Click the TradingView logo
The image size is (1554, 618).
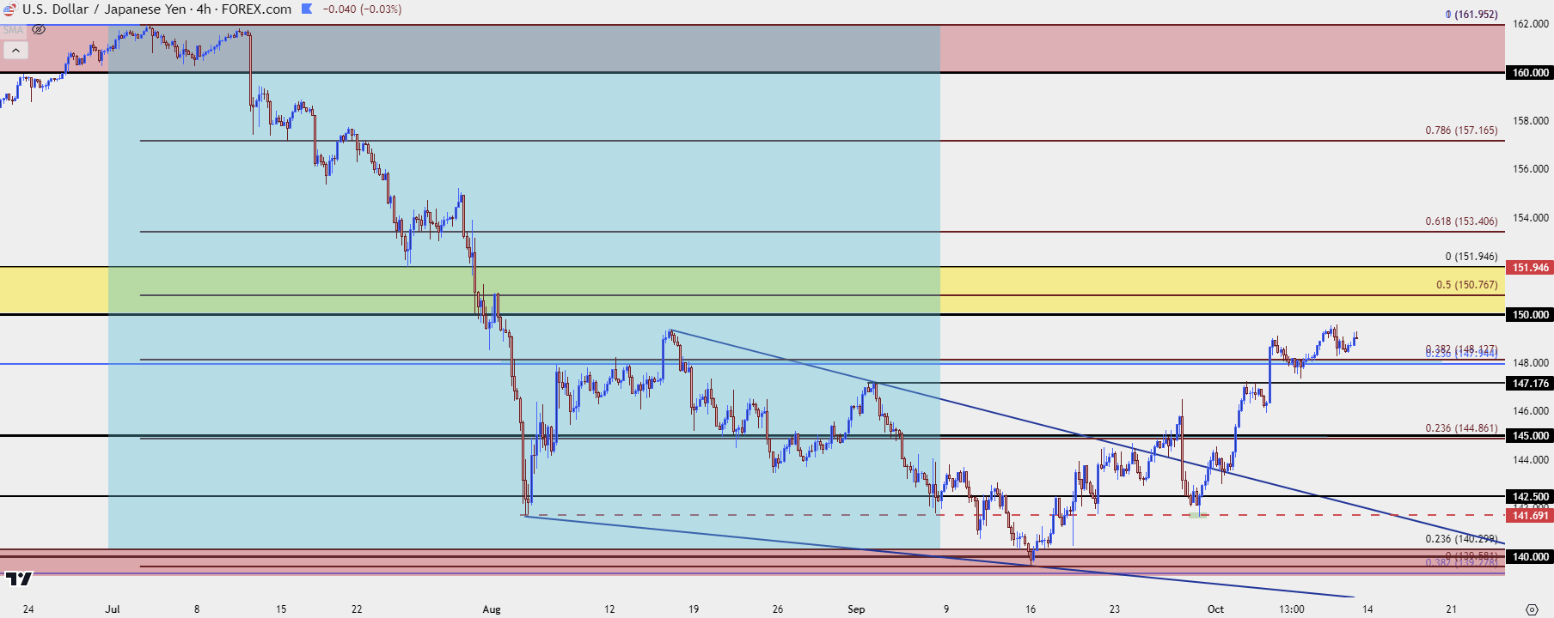18,579
